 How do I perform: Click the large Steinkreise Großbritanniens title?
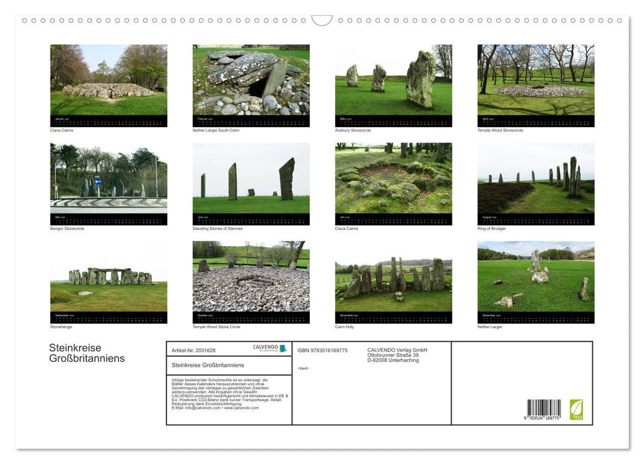[x=87, y=353]
